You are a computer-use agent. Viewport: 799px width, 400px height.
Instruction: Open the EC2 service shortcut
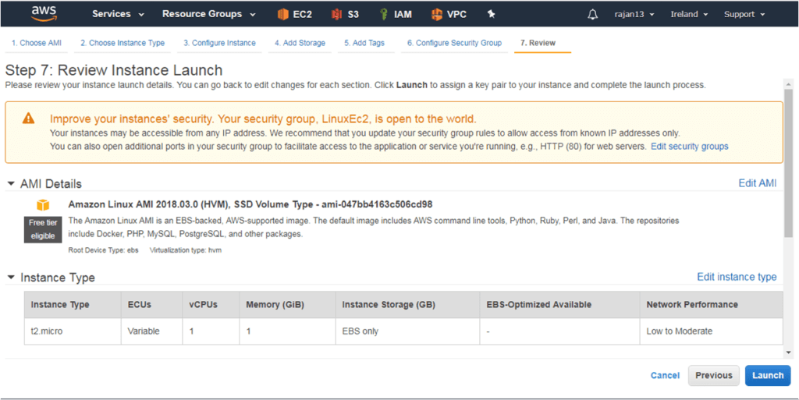pyautogui.click(x=294, y=14)
